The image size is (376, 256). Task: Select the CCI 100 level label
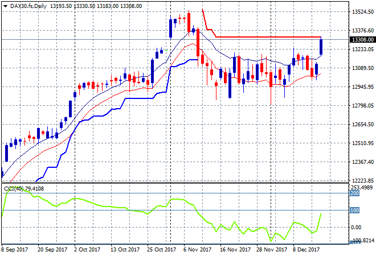pos(355,210)
